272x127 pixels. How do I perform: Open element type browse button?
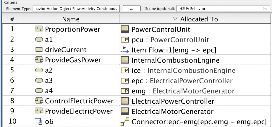click(x=131, y=9)
